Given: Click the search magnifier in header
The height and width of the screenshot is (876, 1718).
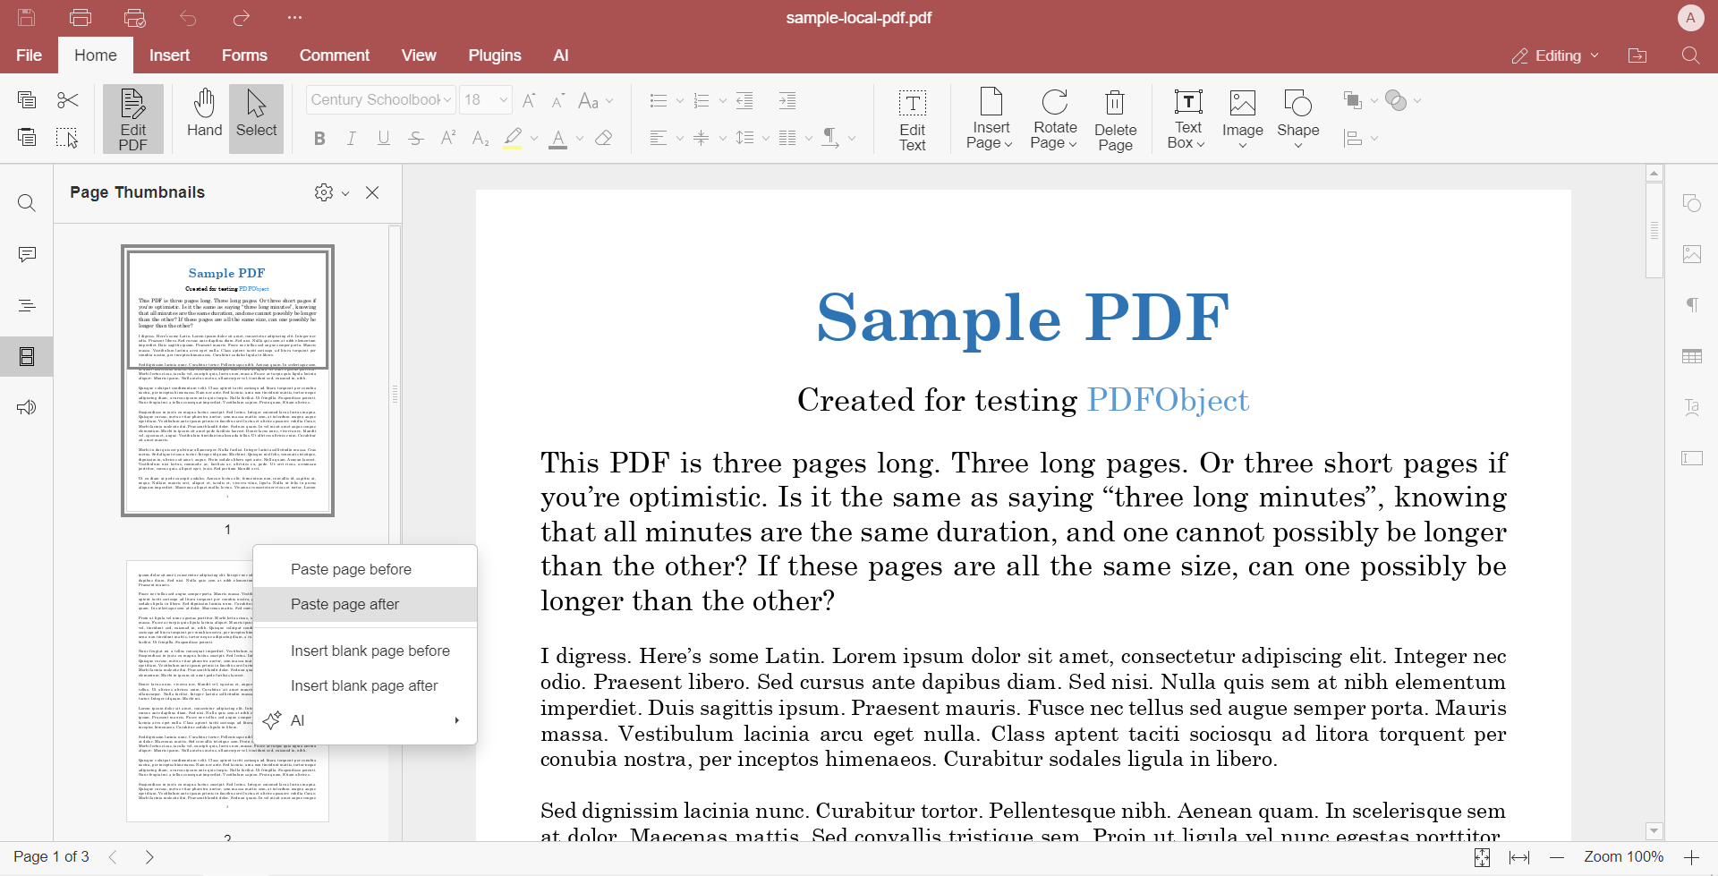Looking at the screenshot, I should click(x=1690, y=55).
